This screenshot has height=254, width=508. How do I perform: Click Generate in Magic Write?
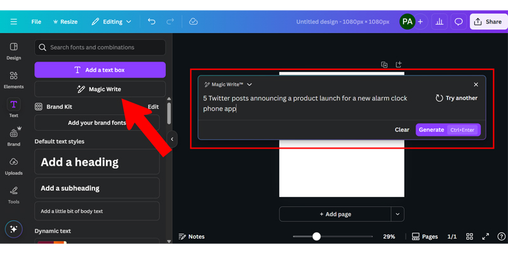(x=448, y=130)
